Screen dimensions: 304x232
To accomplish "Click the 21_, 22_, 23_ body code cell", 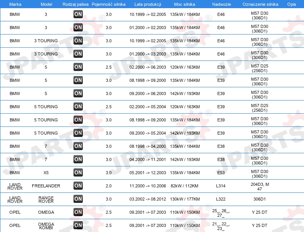I will coord(221,226).
